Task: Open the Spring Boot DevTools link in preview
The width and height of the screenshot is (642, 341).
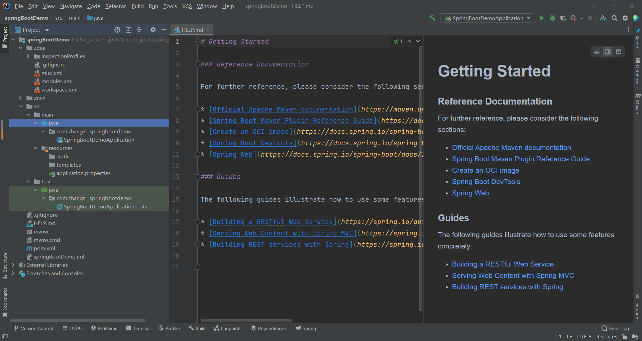Action: (486, 182)
